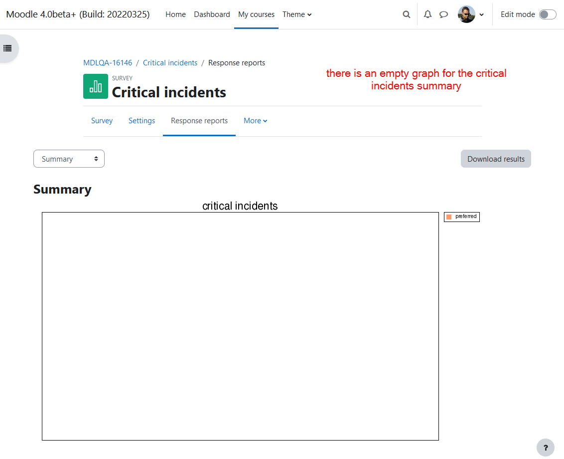
Task: Click the empty critical incidents graph
Action: pyautogui.click(x=240, y=326)
